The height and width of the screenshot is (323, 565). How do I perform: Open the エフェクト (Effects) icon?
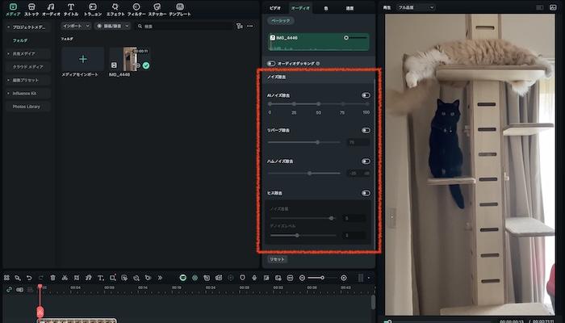pos(115,6)
